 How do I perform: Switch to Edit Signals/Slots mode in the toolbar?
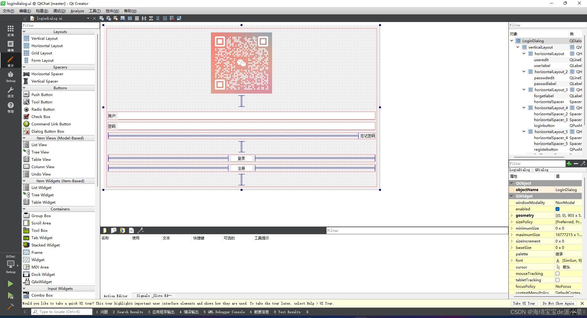(x=109, y=18)
